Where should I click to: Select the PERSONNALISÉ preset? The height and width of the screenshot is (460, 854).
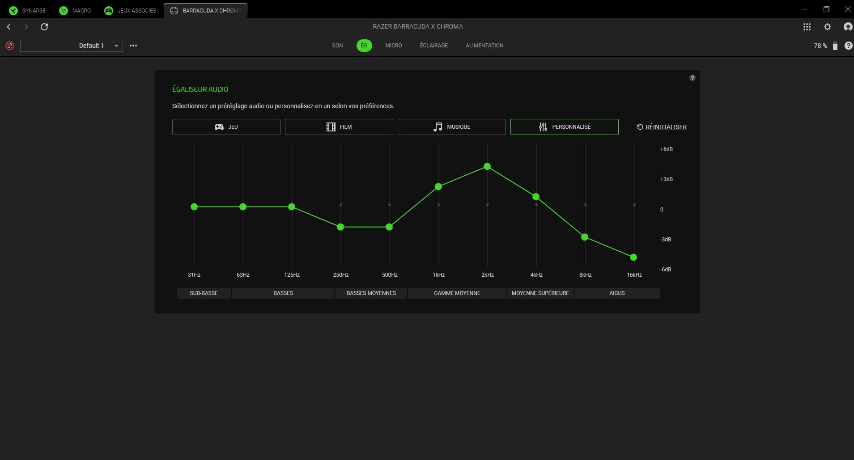click(x=565, y=127)
